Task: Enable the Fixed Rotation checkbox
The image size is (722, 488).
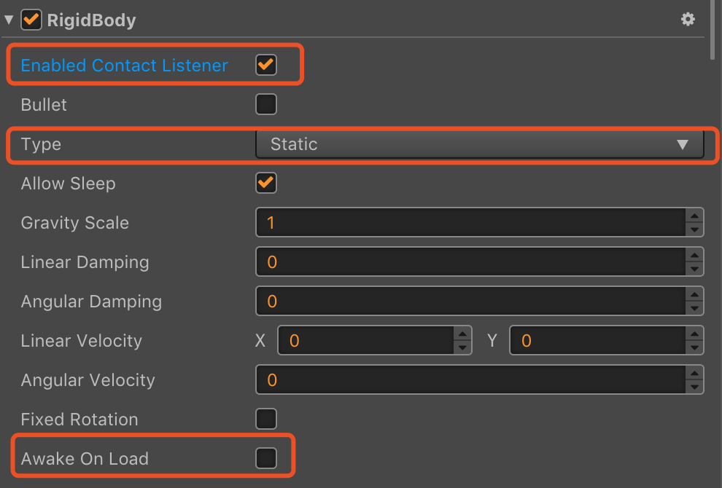Action: click(x=266, y=419)
